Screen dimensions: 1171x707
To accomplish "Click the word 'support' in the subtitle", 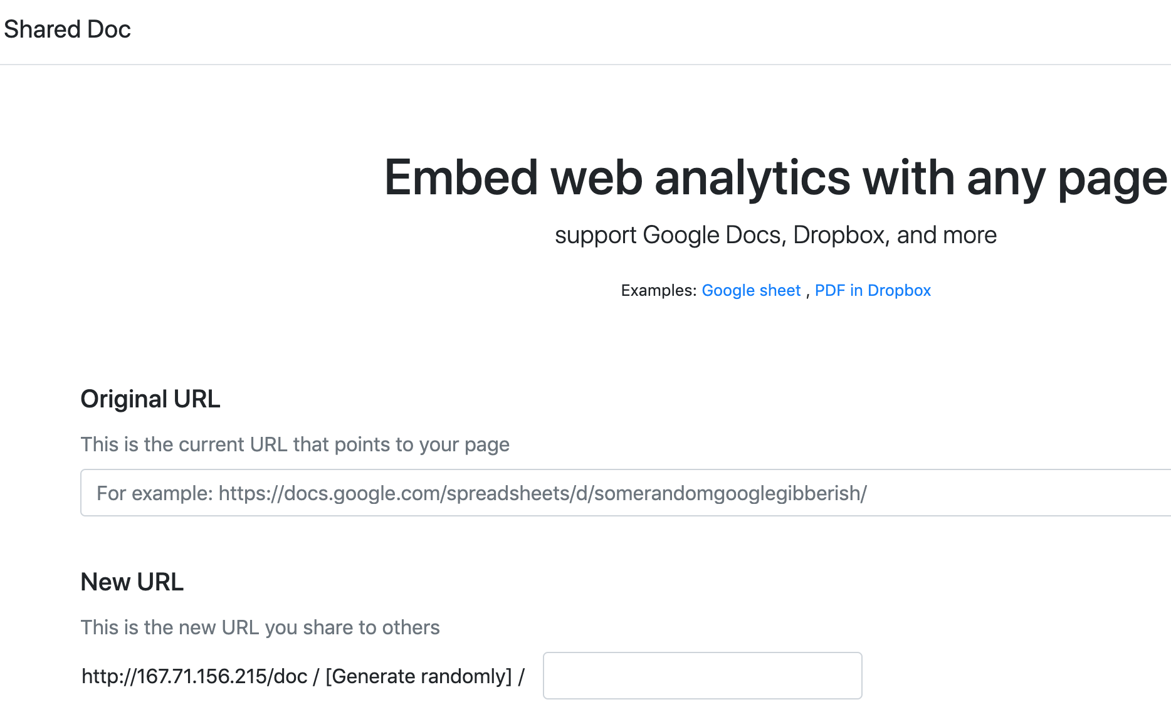I will point(596,235).
